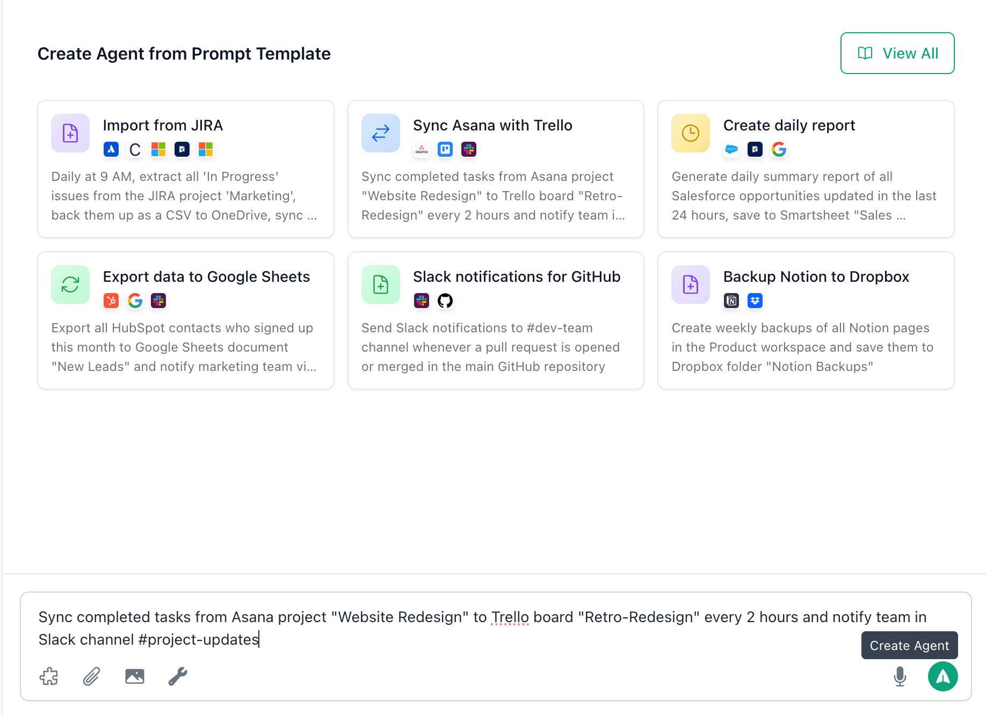Choose the Slack notifications for GitHub title
The width and height of the screenshot is (986, 715).
(517, 276)
